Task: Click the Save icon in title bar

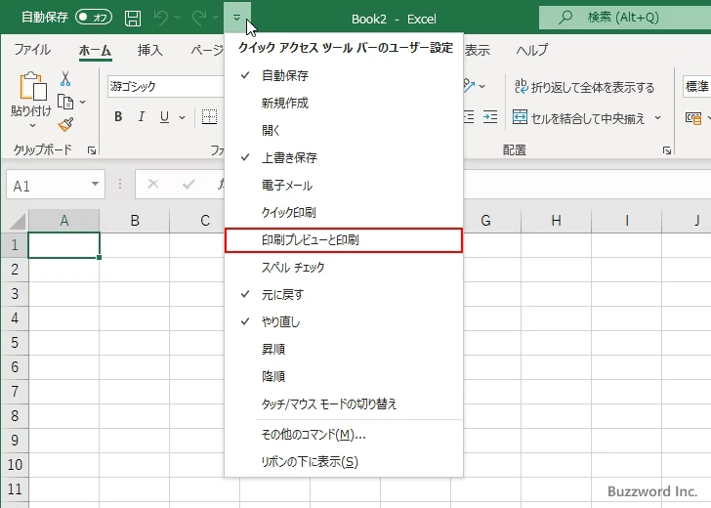Action: 133,18
